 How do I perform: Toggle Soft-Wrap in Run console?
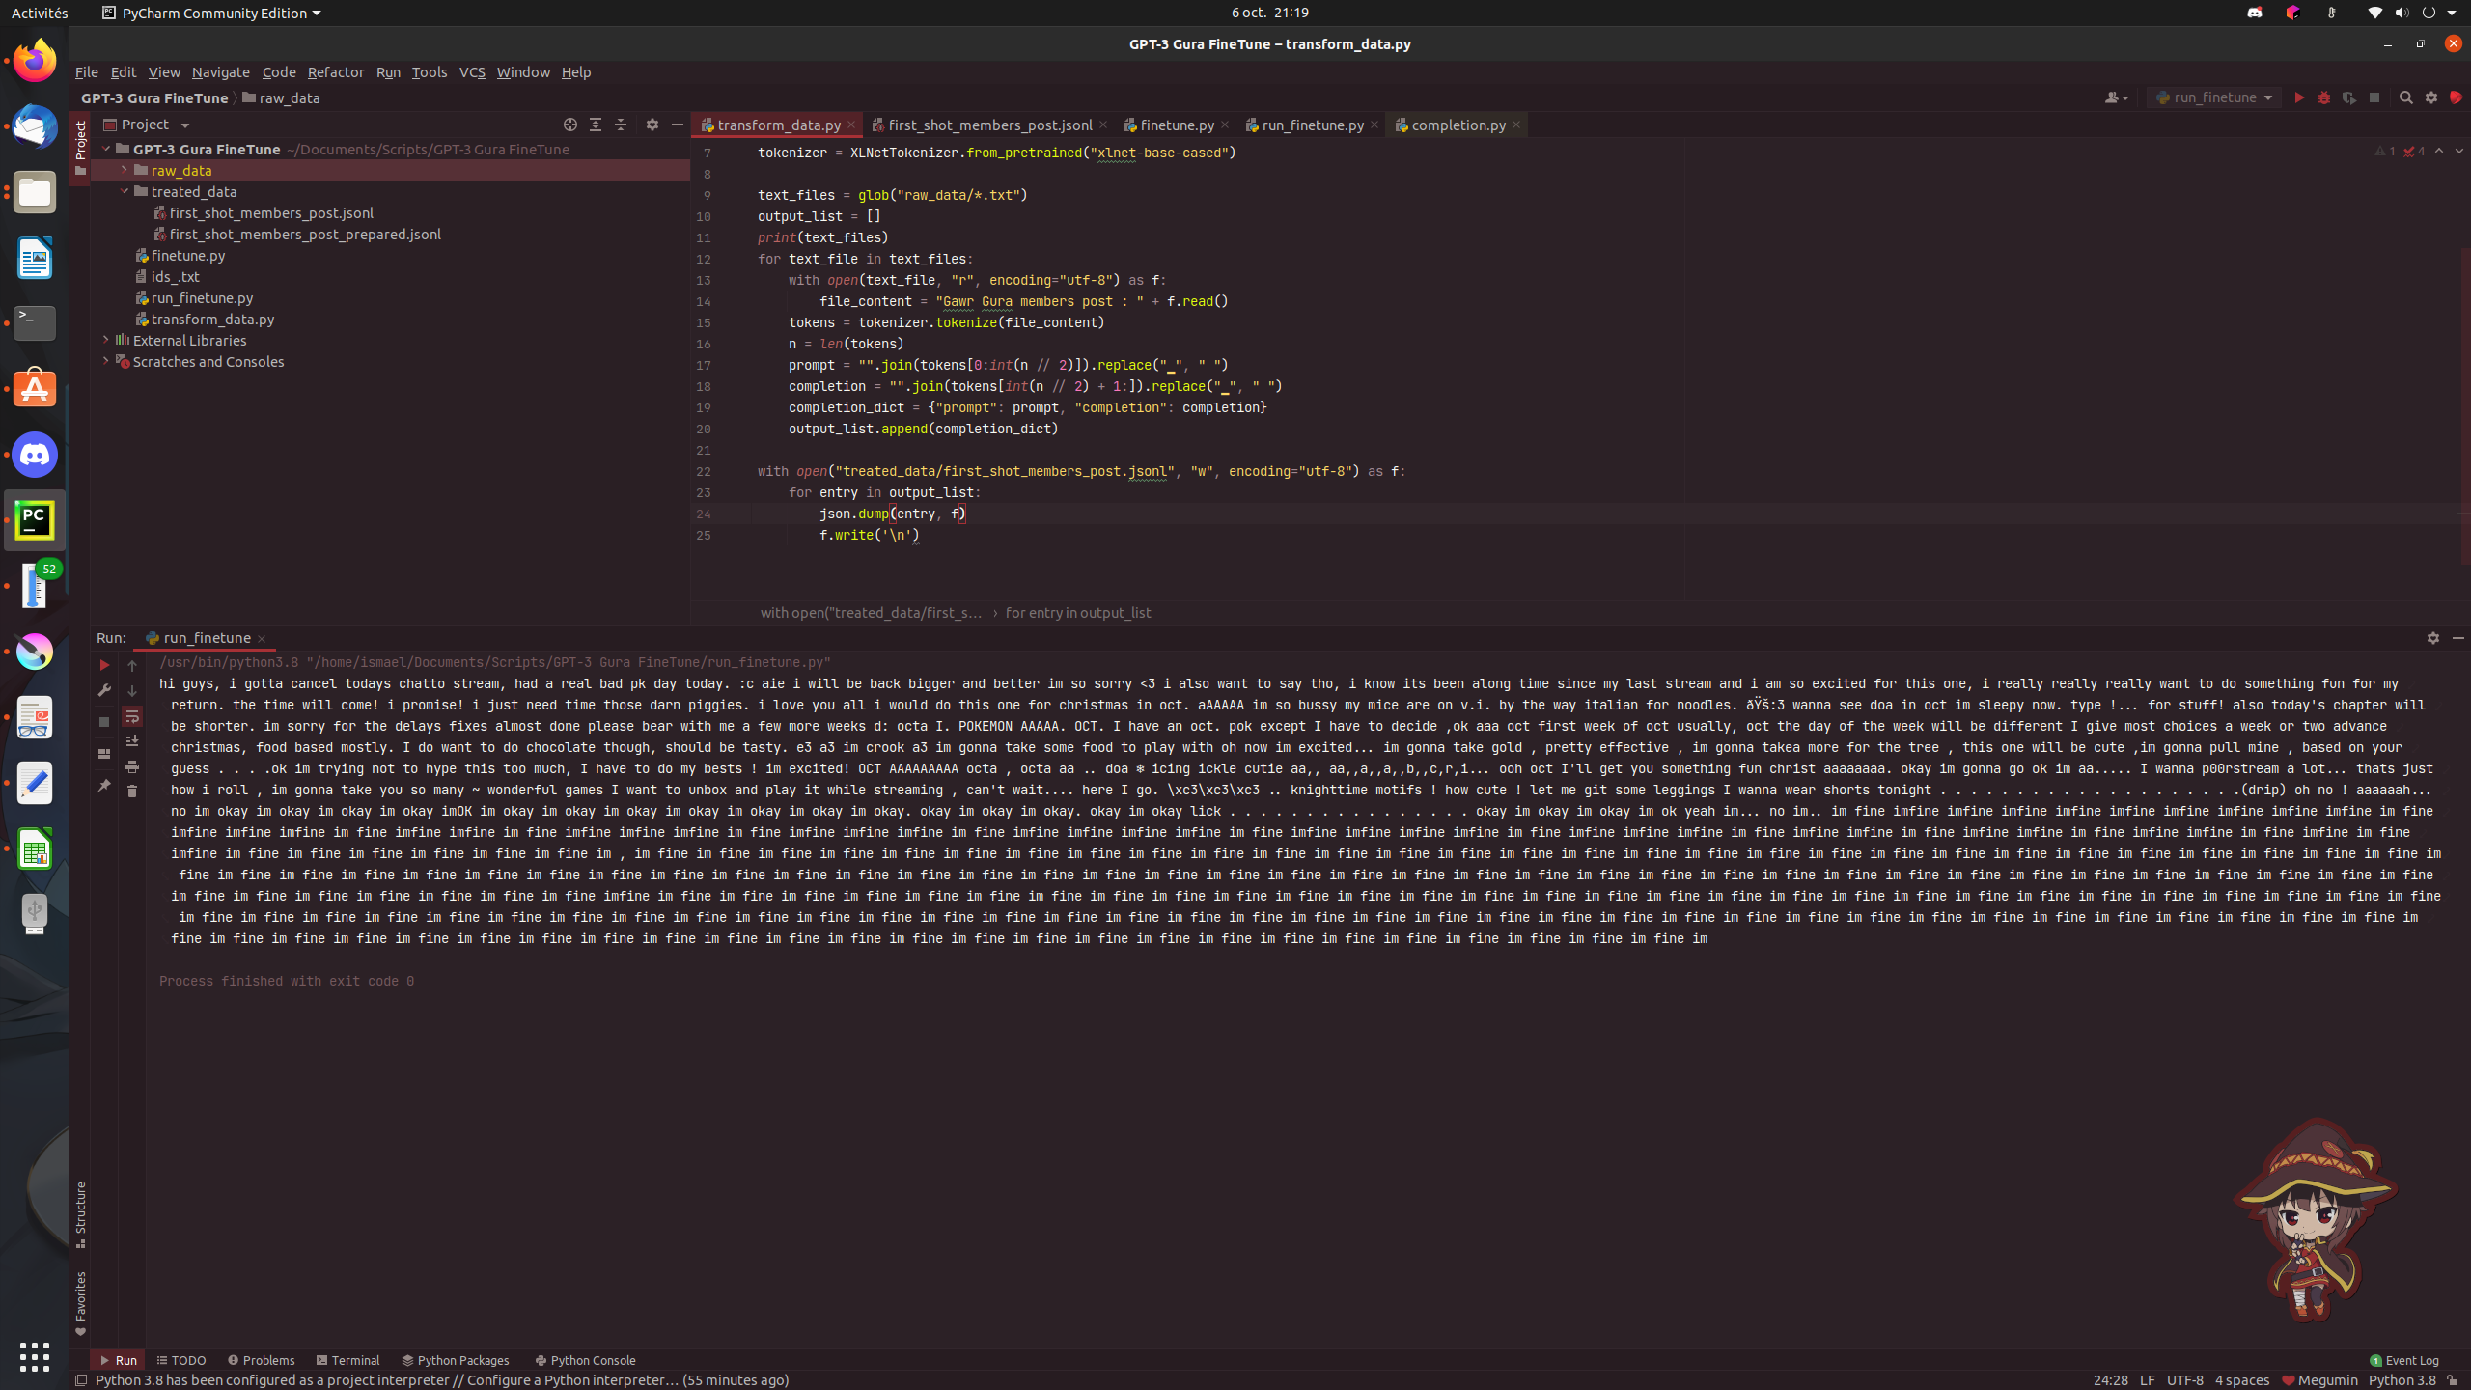[x=132, y=716]
